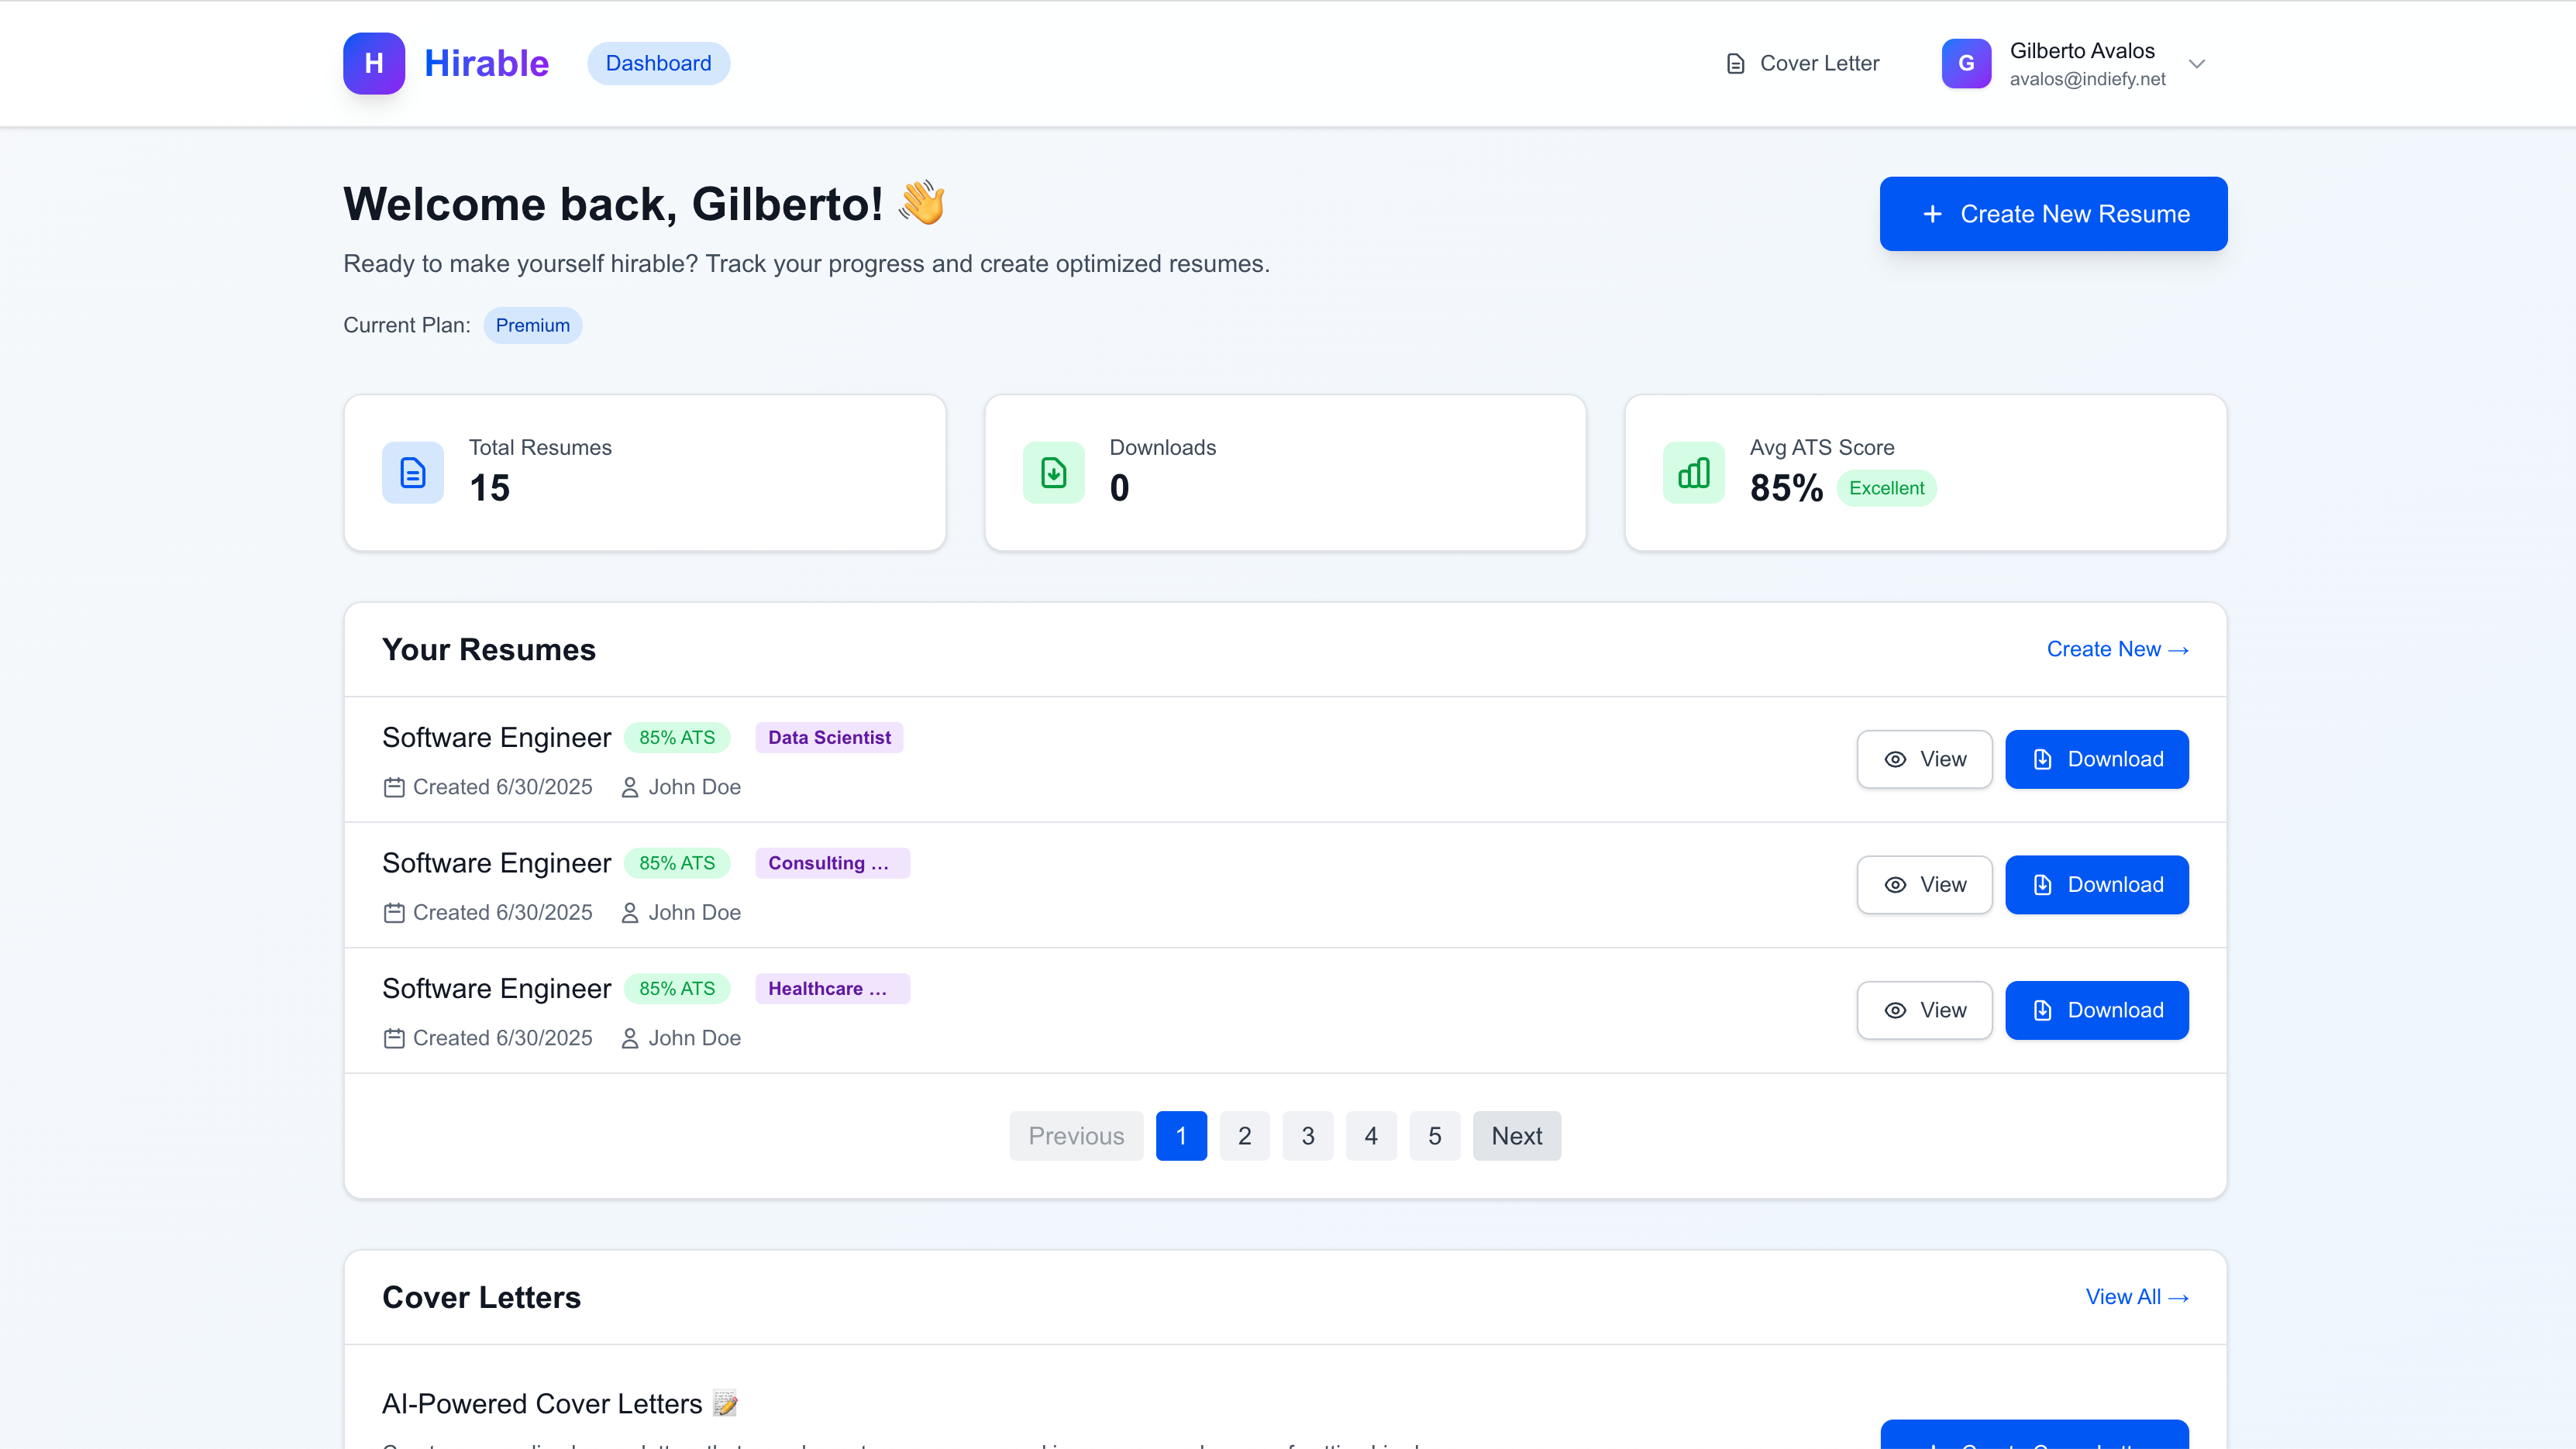Screen dimensions: 2576x1449
Task: Click the Gilberto Avalos user name
Action: click(x=2082, y=50)
